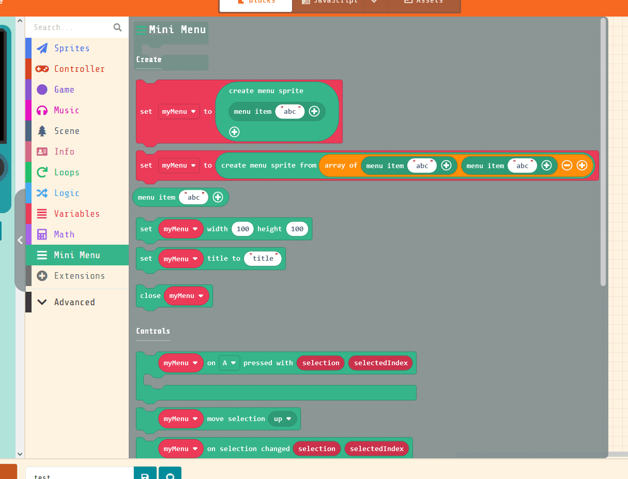Switch to the Assets tab

pyautogui.click(x=424, y=2)
